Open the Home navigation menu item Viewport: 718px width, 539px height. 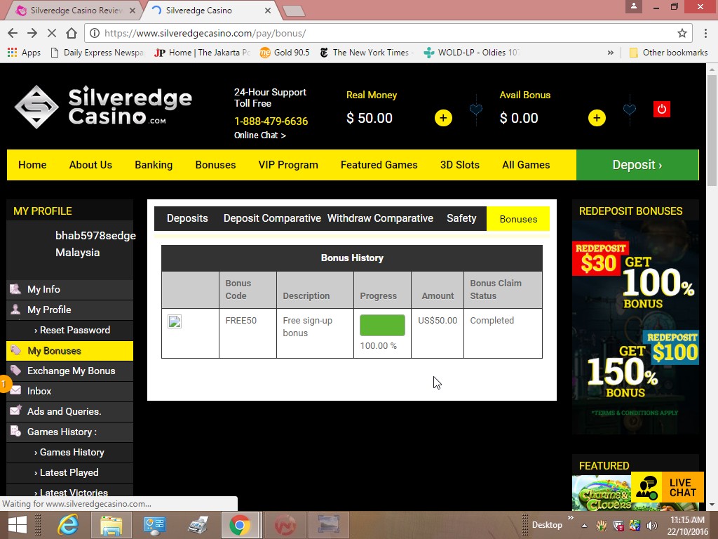click(x=32, y=165)
